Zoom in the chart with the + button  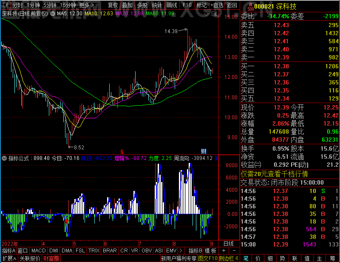pyautogui.click(x=224, y=251)
